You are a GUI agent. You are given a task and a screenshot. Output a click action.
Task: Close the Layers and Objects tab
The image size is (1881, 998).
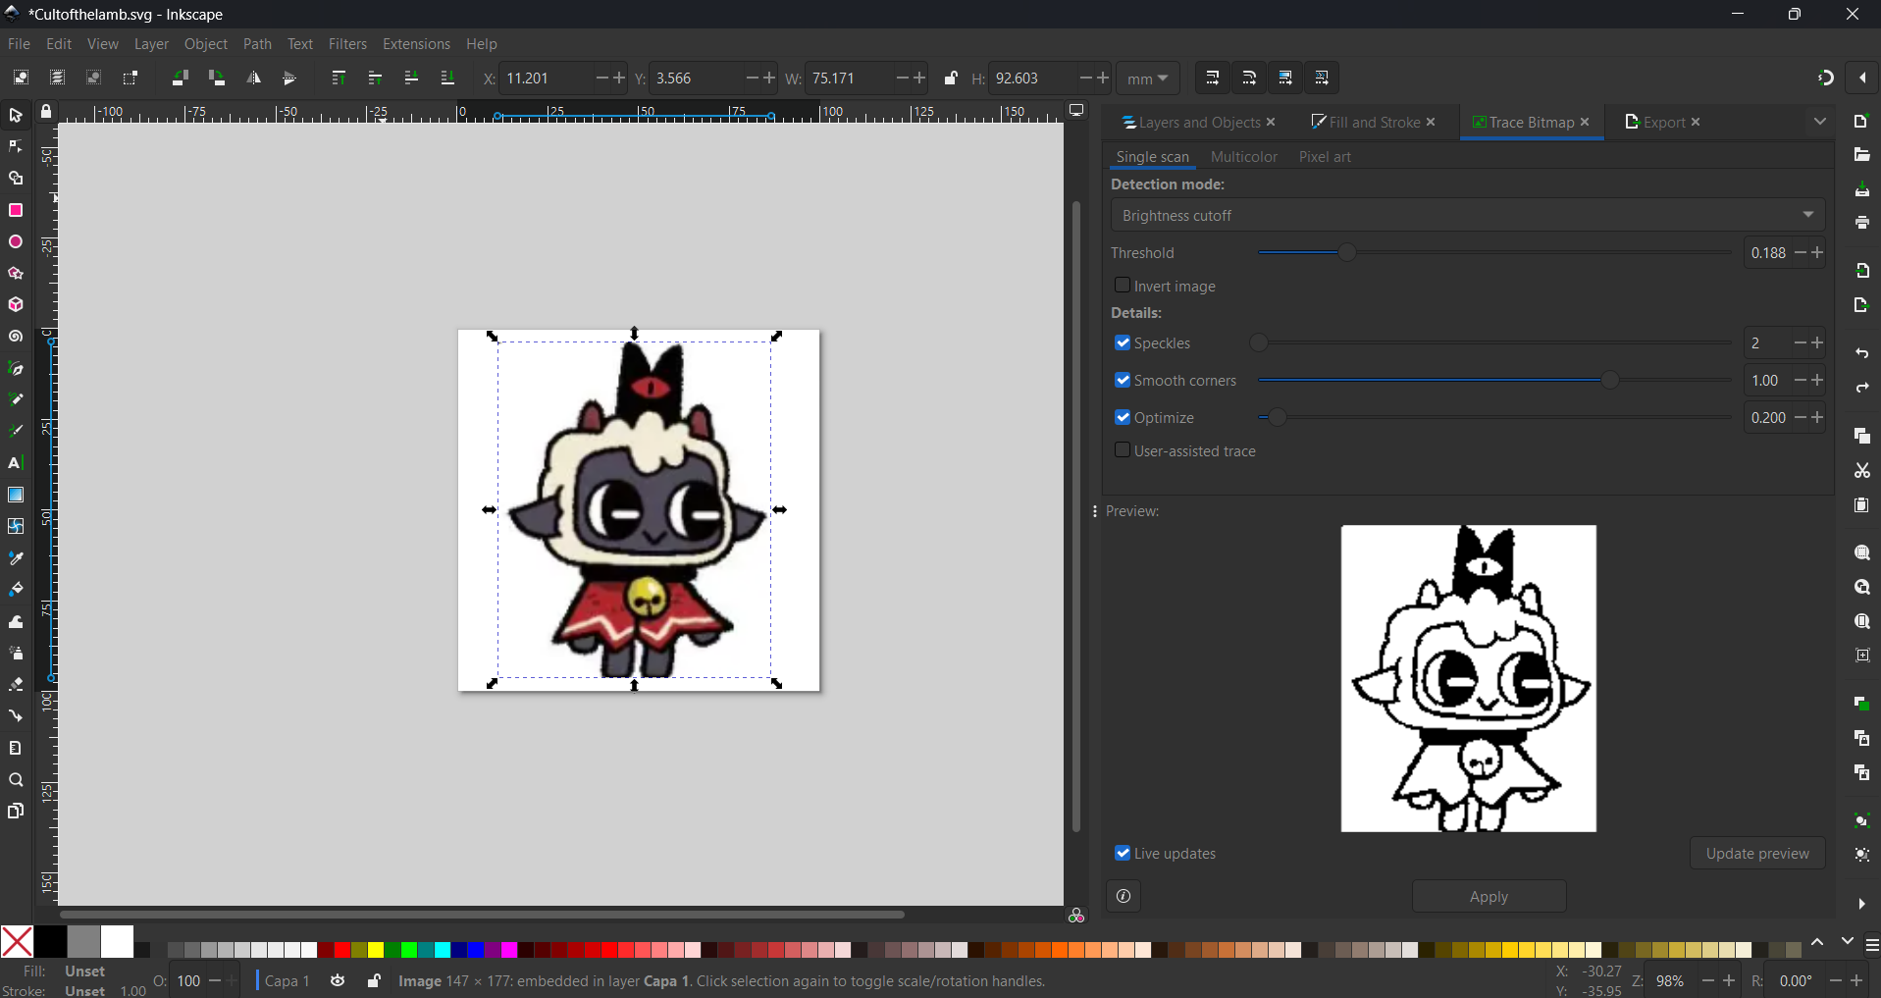click(1271, 122)
